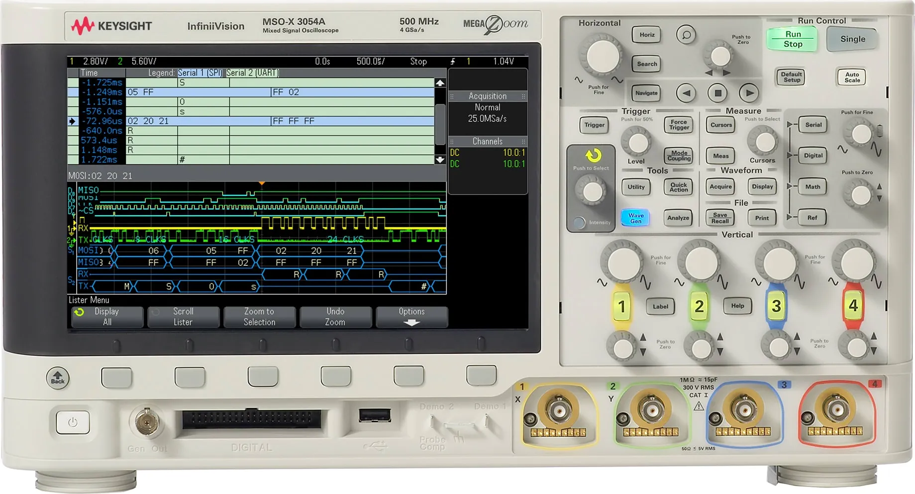Open the Options softkey menu
Image resolution: width=915 pixels, height=494 pixels.
412,317
